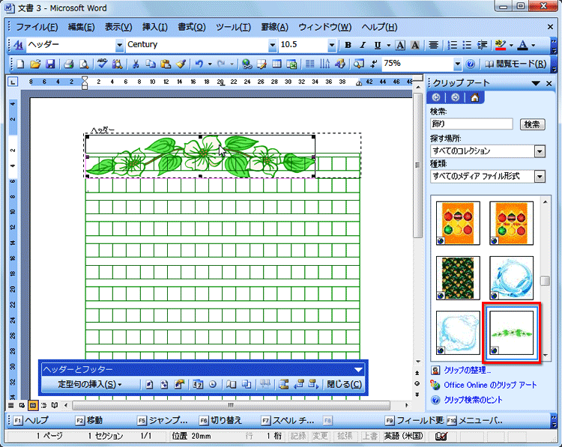Open the 編集(E) menu
This screenshot has height=447, width=562.
pyautogui.click(x=82, y=27)
